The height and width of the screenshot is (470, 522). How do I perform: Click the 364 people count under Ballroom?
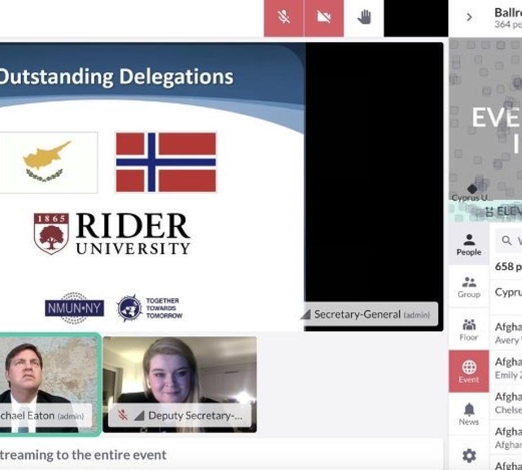(x=508, y=24)
